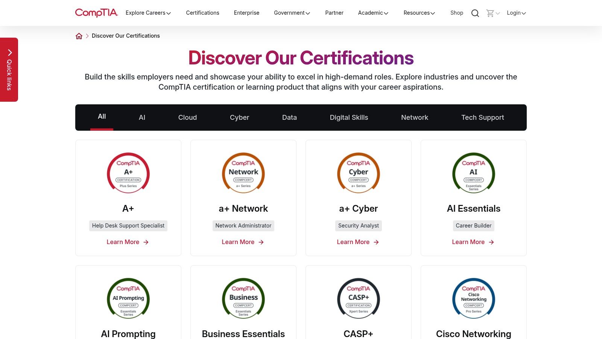Open the search magnifier icon
This screenshot has width=602, height=339.
tap(475, 13)
